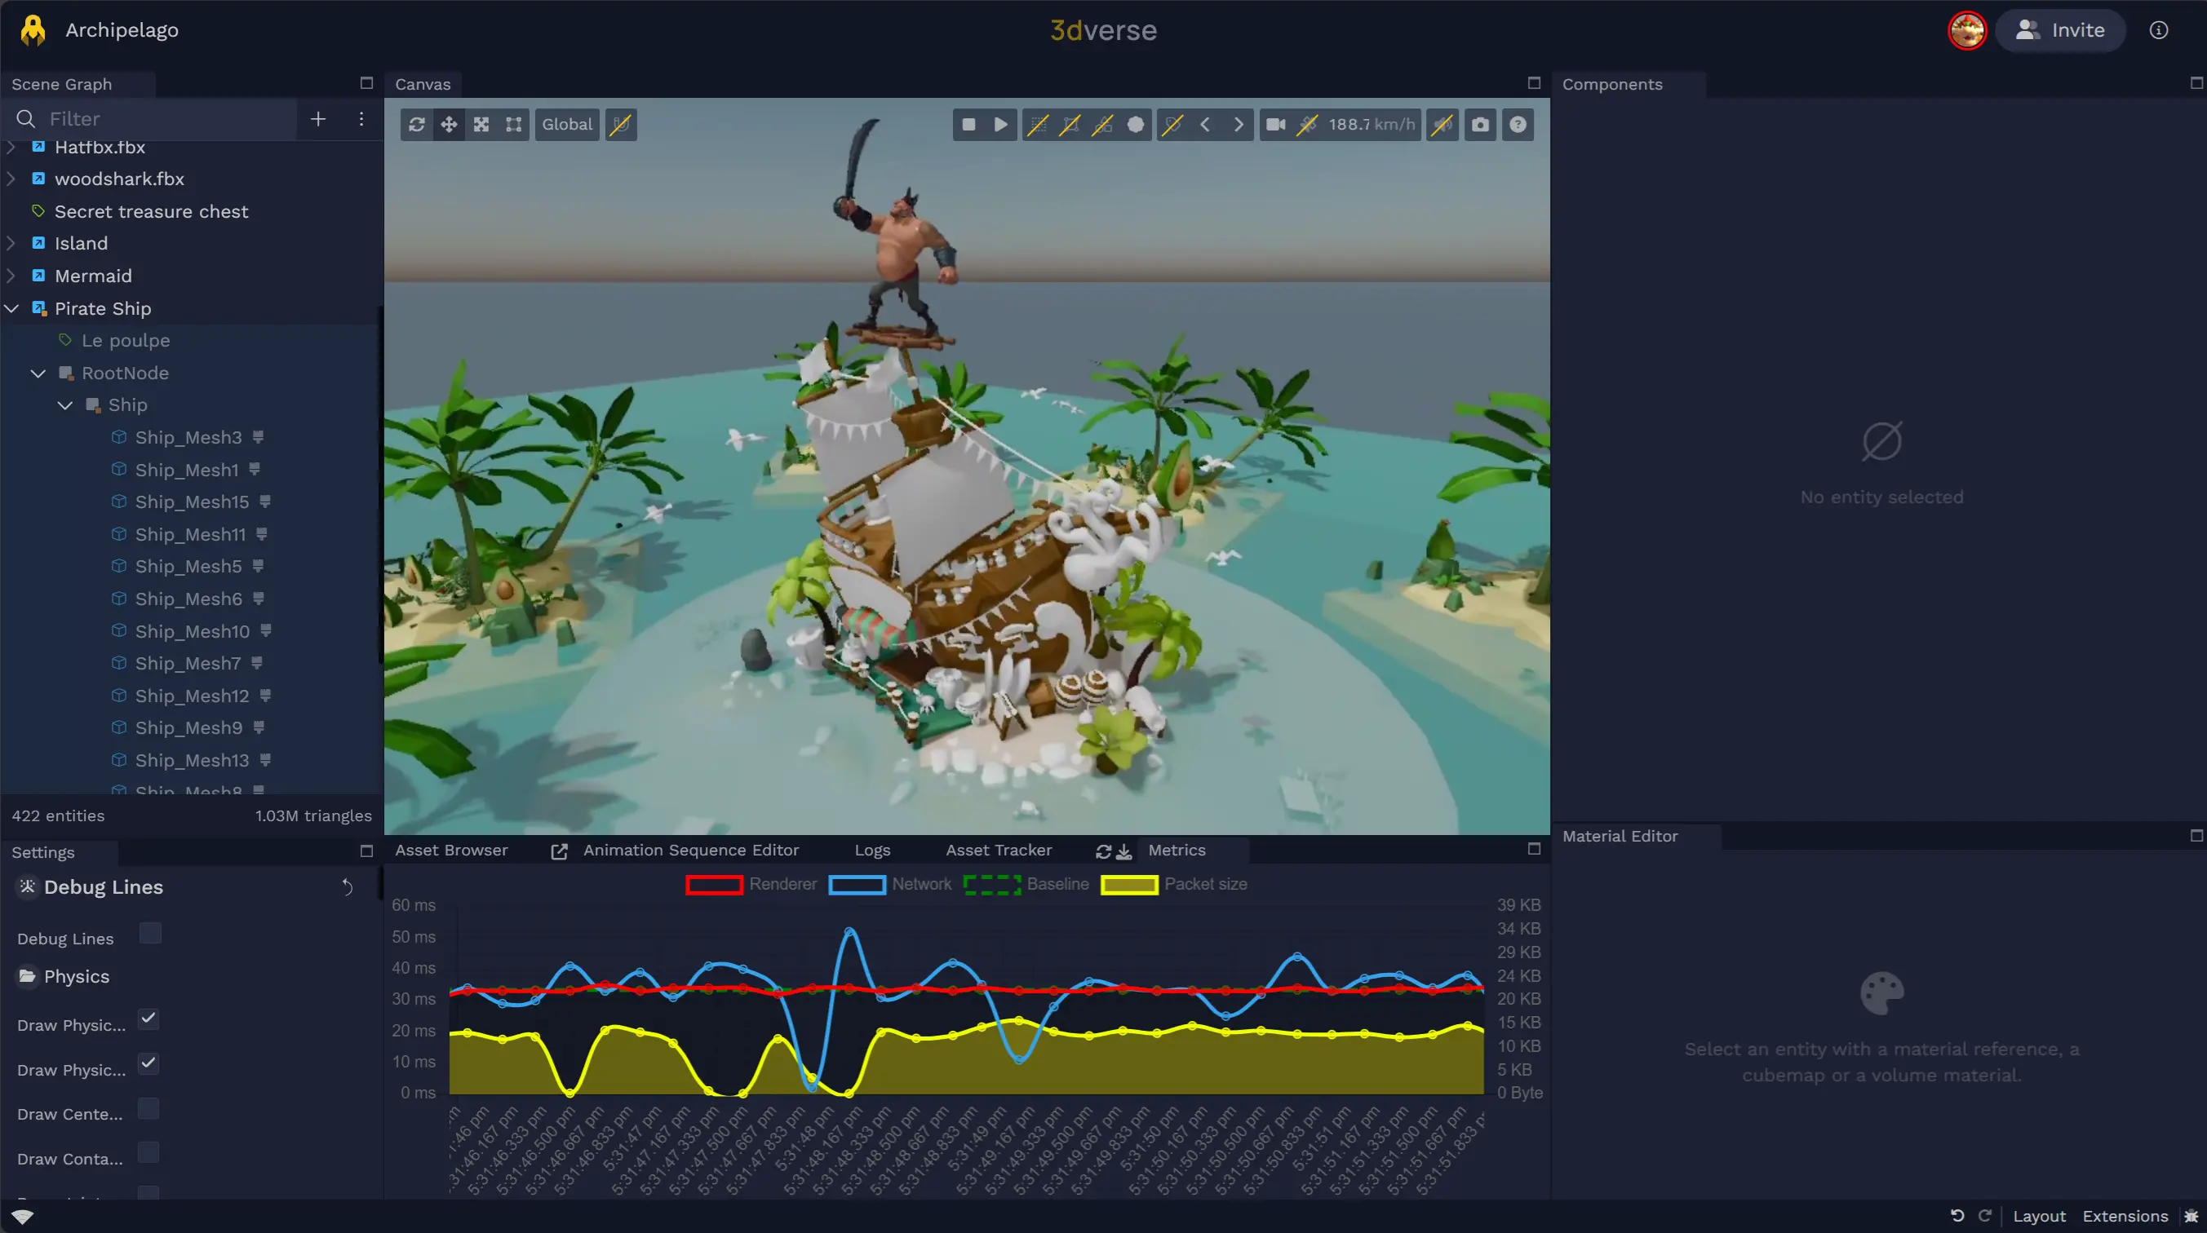
Task: Enable the Debug Lines checkbox
Action: [151, 933]
